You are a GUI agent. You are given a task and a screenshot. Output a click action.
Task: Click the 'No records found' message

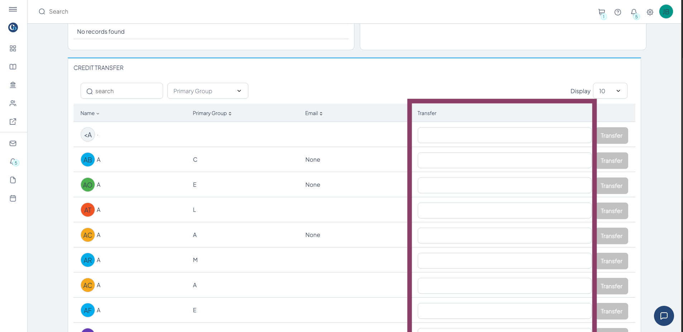[x=101, y=32]
